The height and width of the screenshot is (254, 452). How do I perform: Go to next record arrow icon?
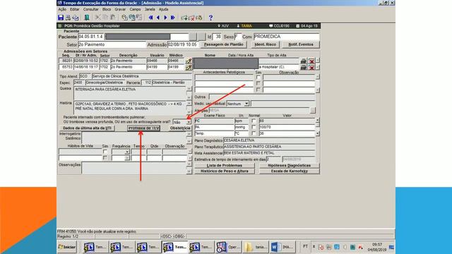point(165,18)
